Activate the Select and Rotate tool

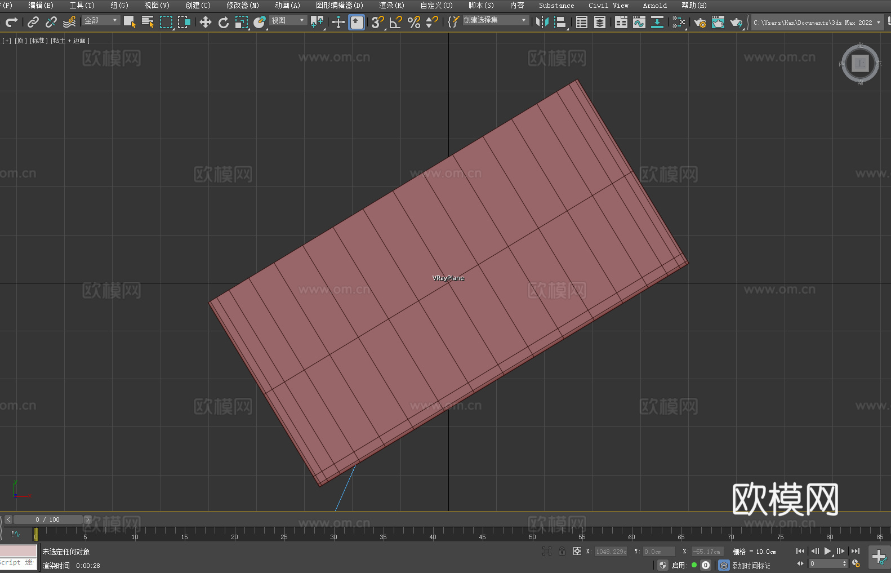(x=224, y=22)
